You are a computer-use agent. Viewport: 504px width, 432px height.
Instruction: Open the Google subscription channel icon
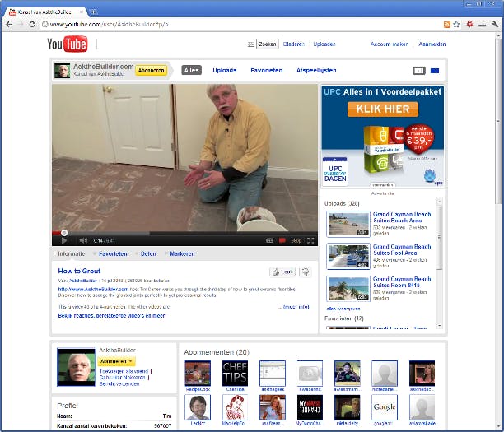tap(385, 407)
